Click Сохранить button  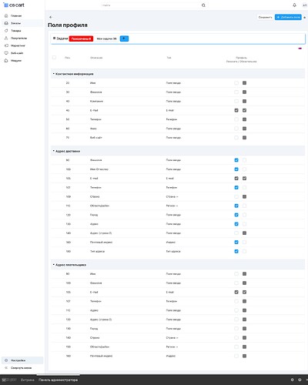265,17
